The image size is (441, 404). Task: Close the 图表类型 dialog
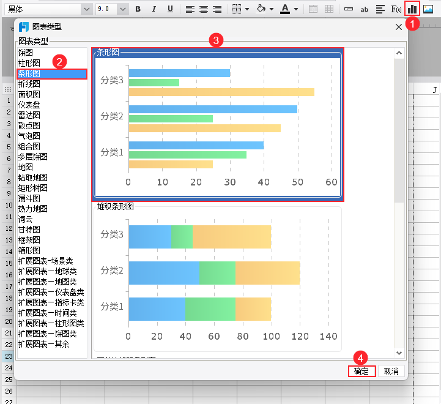(399, 27)
